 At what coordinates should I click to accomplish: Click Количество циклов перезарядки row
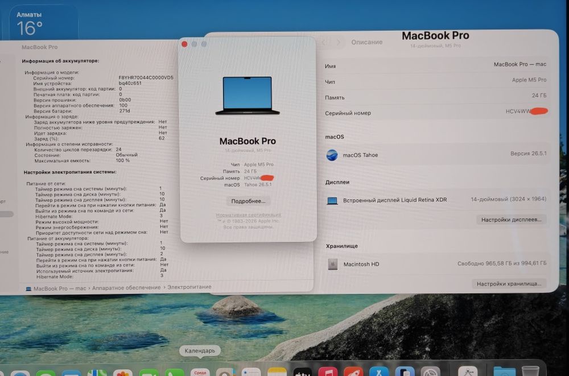[78, 150]
